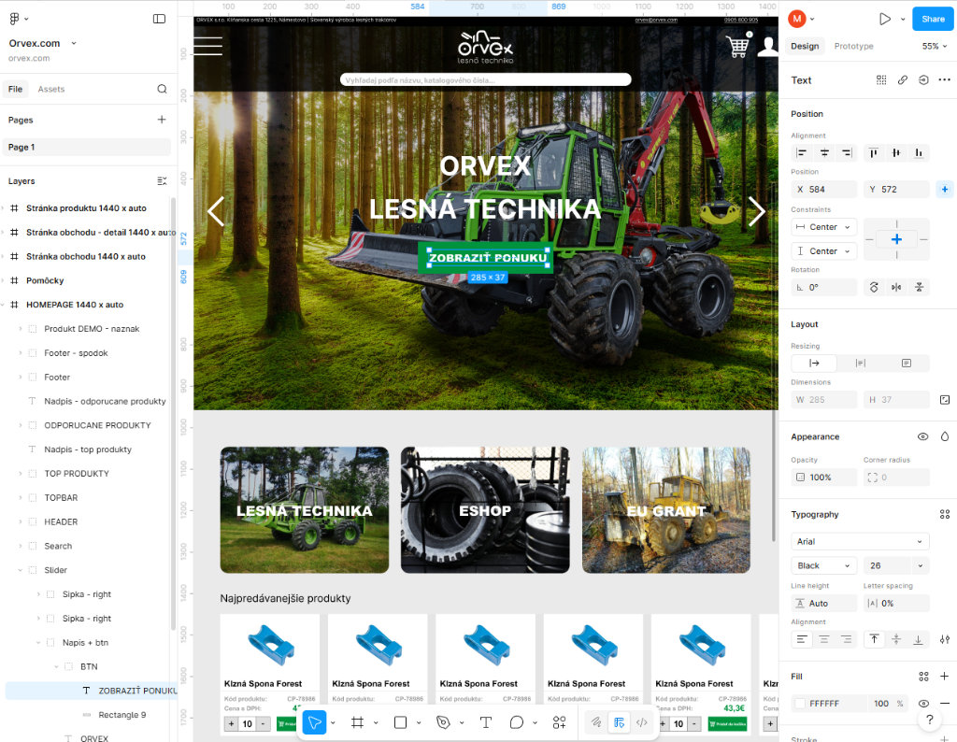Viewport: 957px width, 742px height.
Task: Open the search icon in the left panel
Action: (x=162, y=89)
